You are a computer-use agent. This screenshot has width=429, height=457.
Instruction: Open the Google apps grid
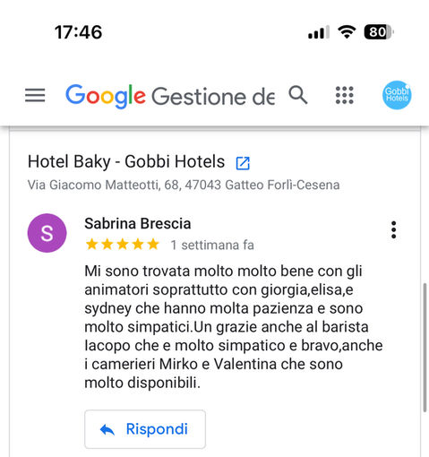pos(344,95)
